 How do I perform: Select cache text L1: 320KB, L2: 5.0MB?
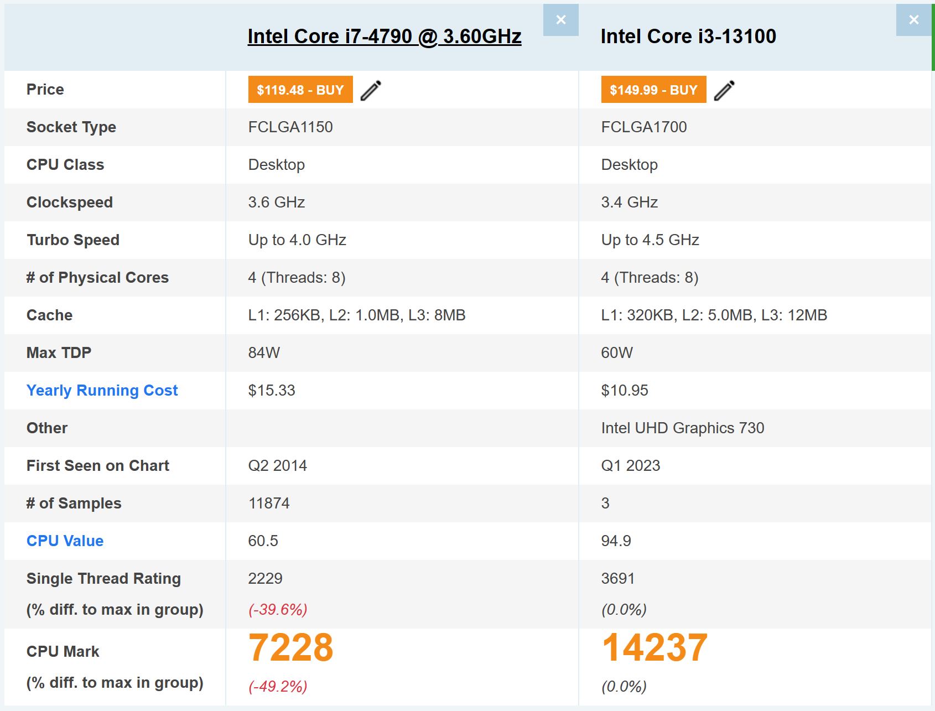(x=677, y=315)
